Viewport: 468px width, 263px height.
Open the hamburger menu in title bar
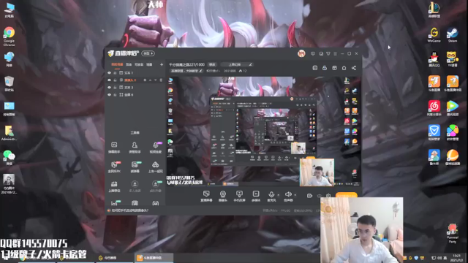click(x=335, y=53)
